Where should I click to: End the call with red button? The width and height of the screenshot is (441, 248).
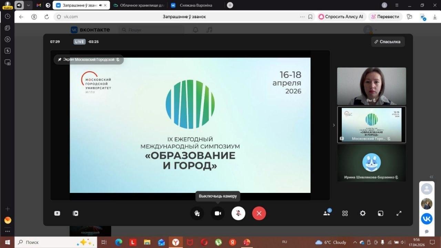click(259, 213)
